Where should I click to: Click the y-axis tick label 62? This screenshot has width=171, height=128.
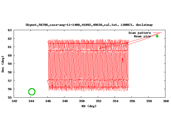[x=10, y=39]
